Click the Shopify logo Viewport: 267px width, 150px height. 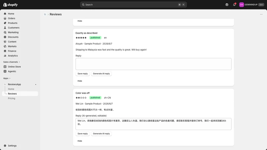[10, 5]
